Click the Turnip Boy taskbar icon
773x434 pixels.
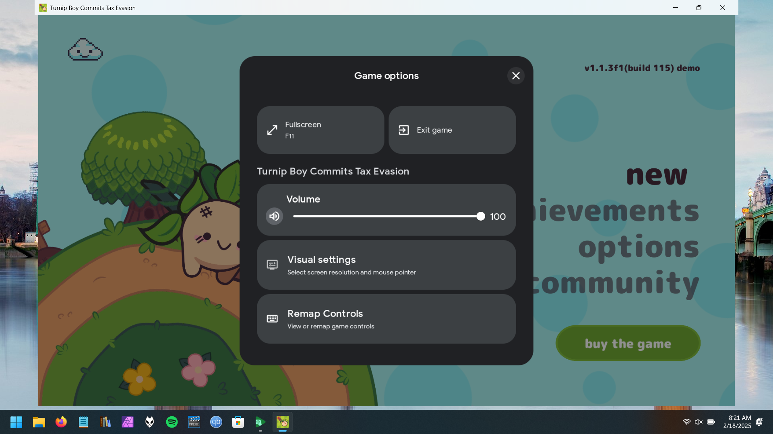(283, 422)
